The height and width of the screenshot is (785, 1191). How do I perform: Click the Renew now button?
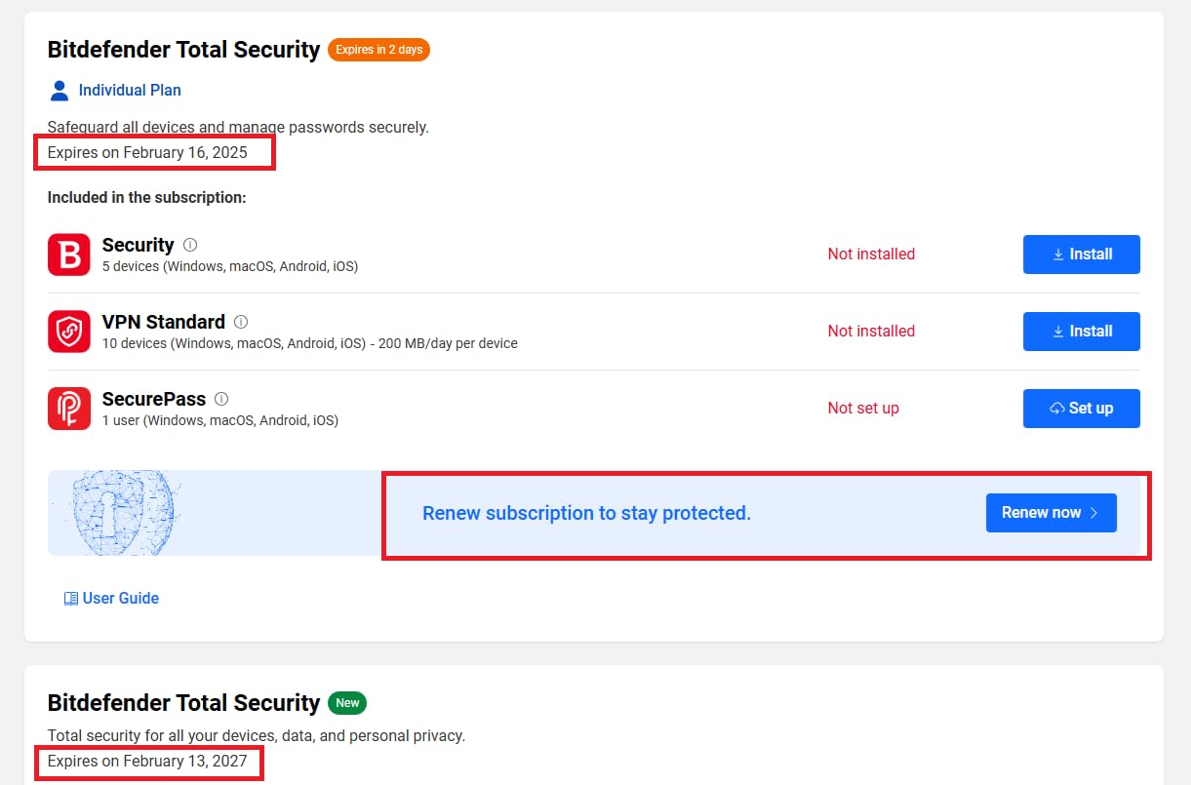1051,512
